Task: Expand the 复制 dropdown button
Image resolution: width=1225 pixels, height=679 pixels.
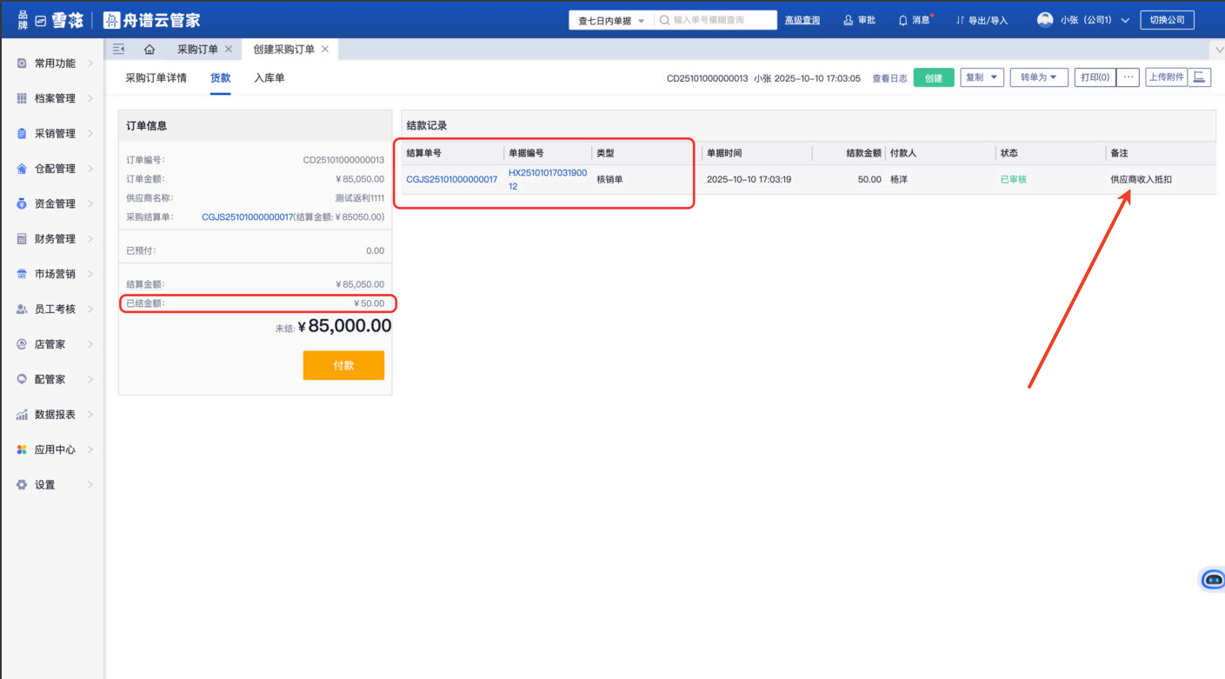Action: click(982, 77)
